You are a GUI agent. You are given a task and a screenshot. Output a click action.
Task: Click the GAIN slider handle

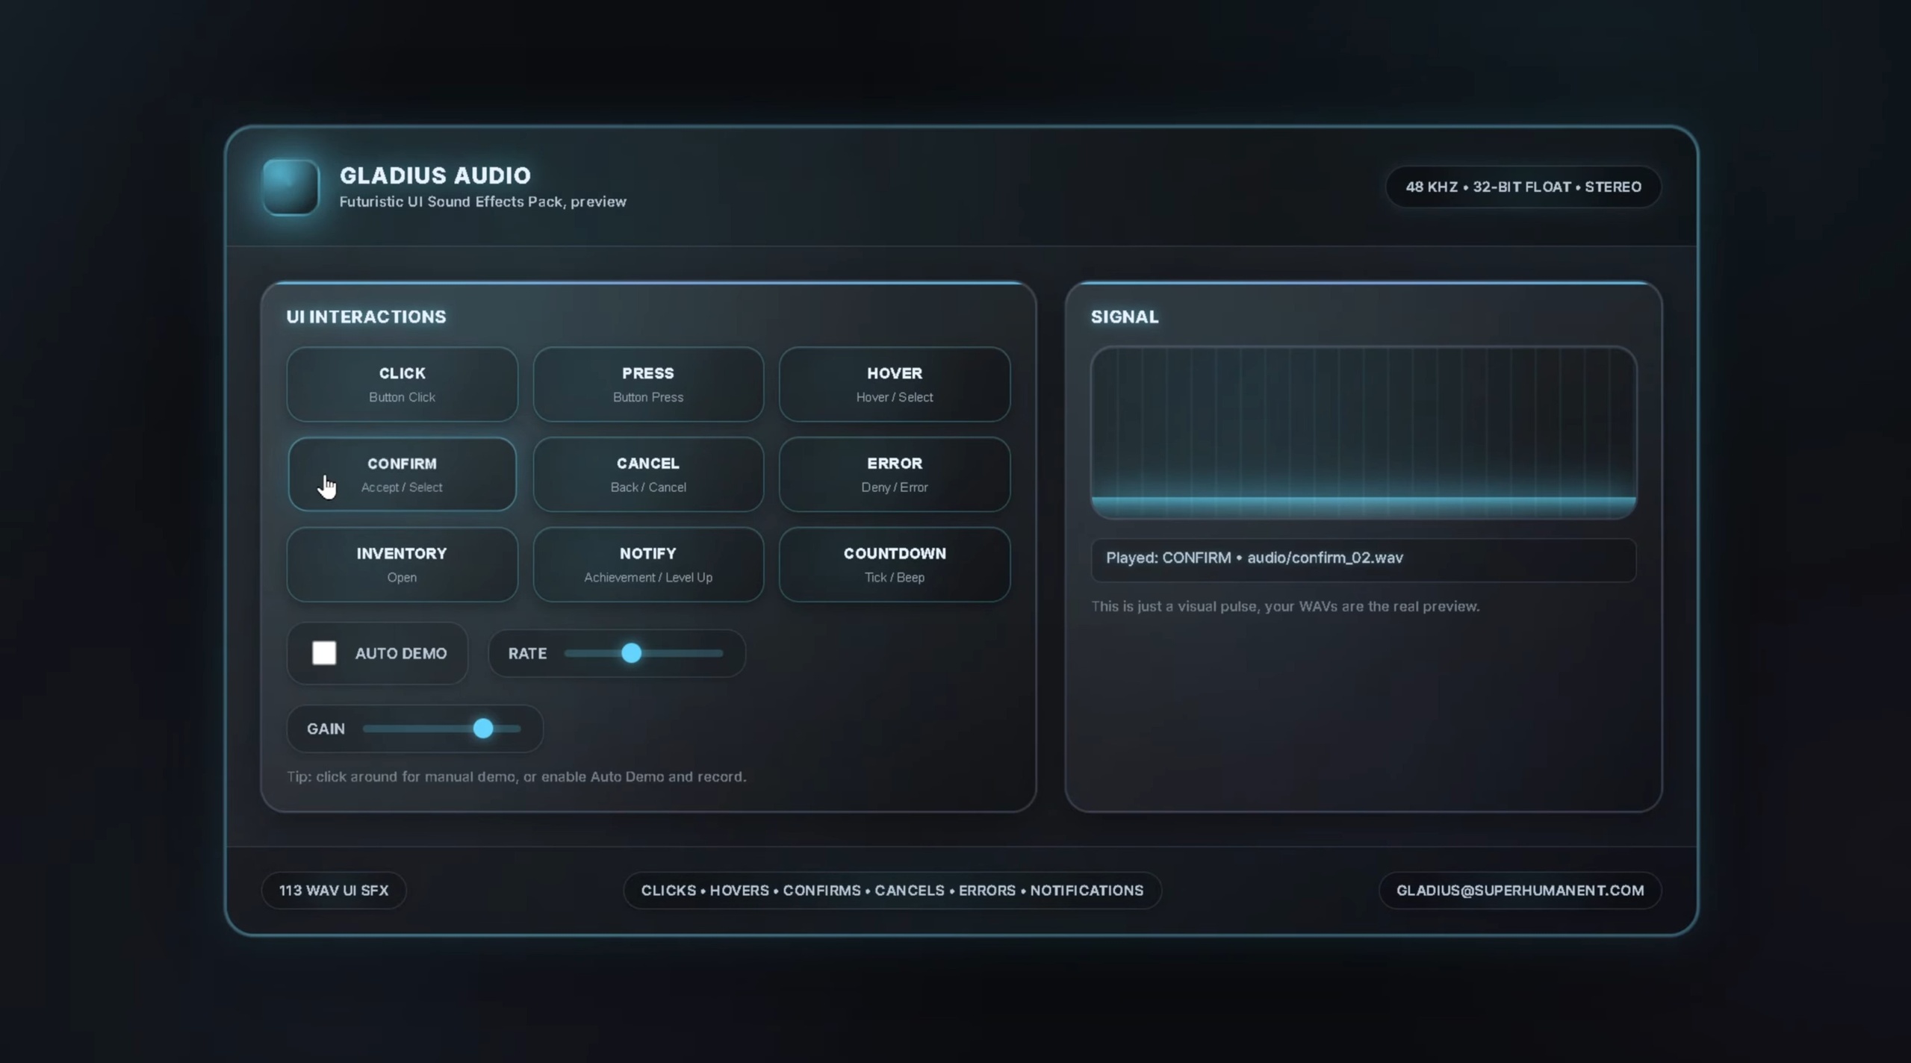[x=483, y=729]
